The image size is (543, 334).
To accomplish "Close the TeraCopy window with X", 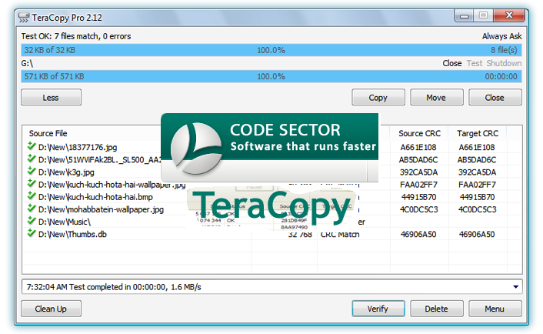I will point(509,15).
